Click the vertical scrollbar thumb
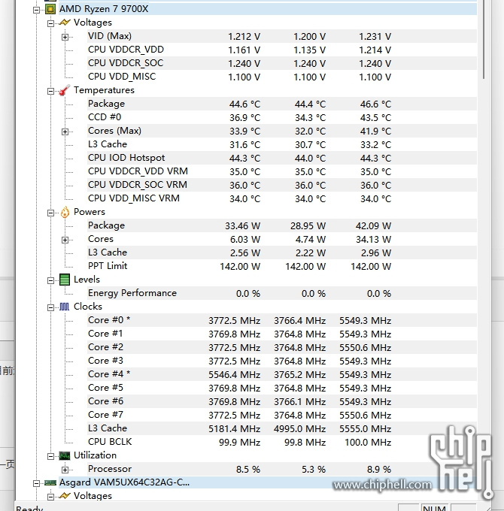The width and height of the screenshot is (504, 511). (x=484, y=39)
